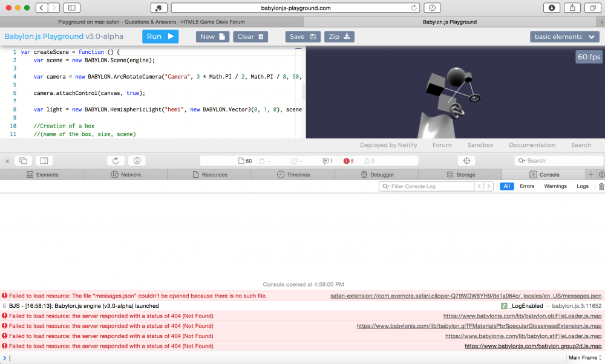
Task: Clear console log with trash icon
Action: pos(601,186)
